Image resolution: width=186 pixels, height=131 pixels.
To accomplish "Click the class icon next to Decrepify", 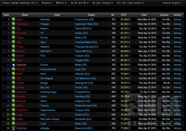I will pos(14,33).
